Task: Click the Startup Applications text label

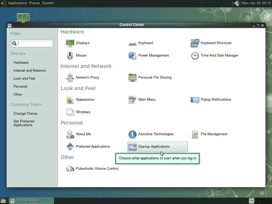Action: (x=154, y=147)
